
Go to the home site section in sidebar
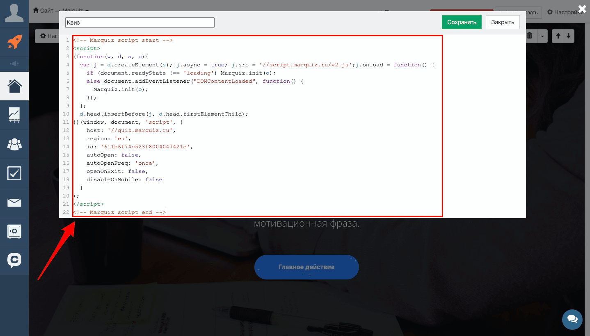pyautogui.click(x=14, y=86)
